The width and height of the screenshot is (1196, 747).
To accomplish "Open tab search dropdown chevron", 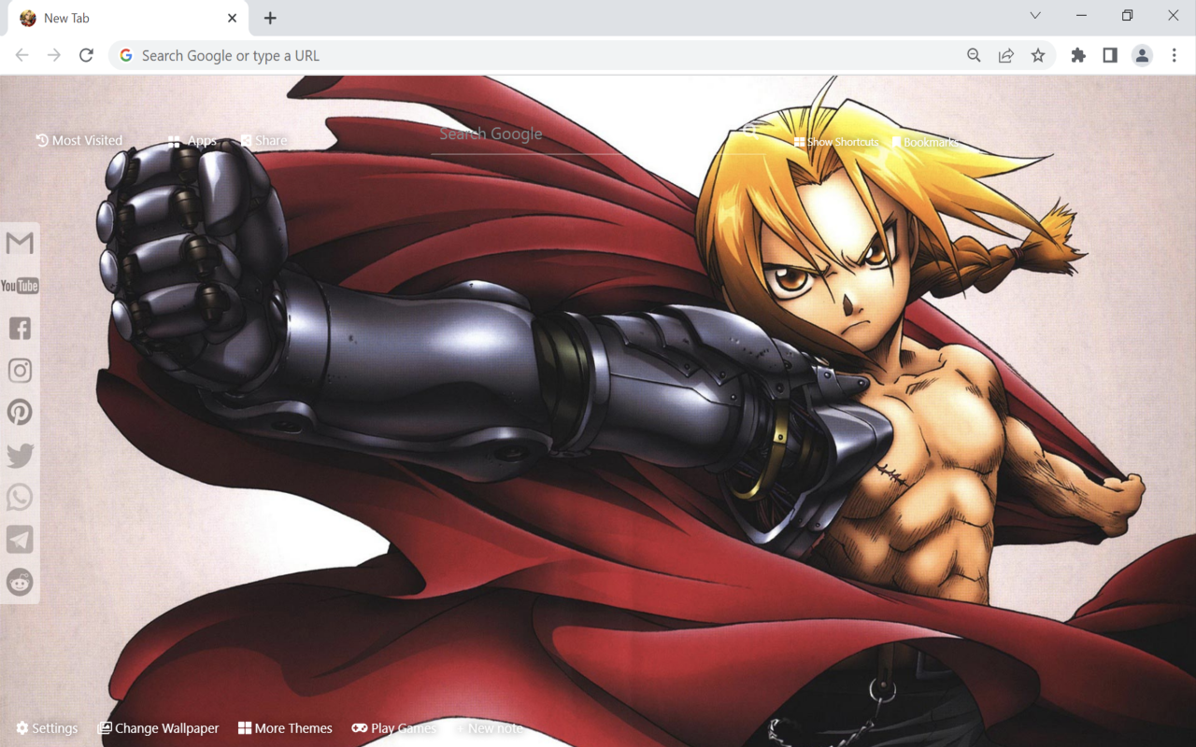I will (1035, 15).
